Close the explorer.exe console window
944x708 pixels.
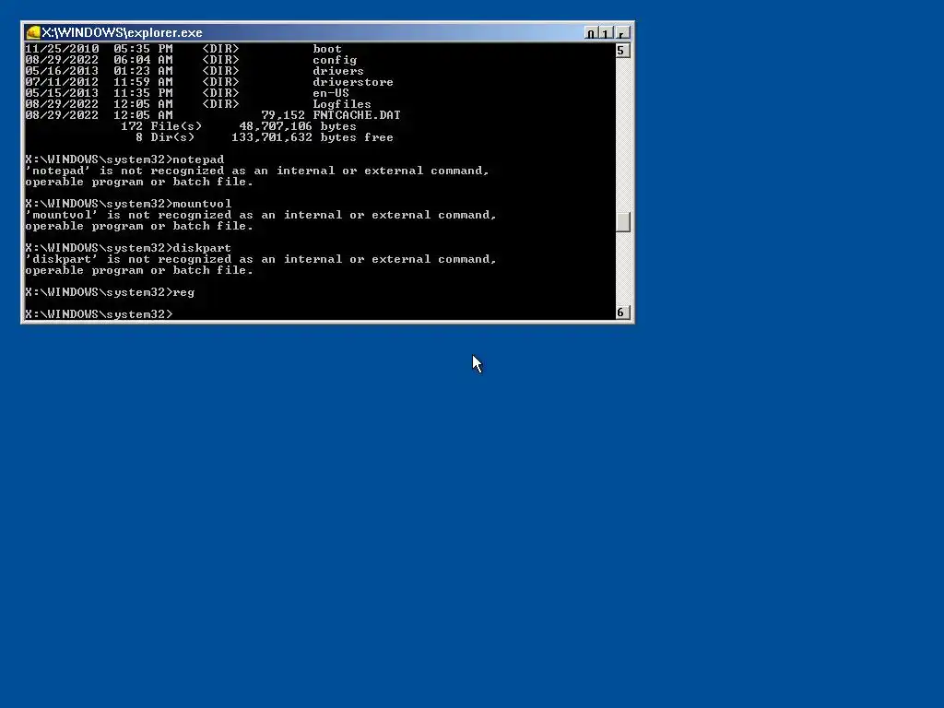[622, 34]
